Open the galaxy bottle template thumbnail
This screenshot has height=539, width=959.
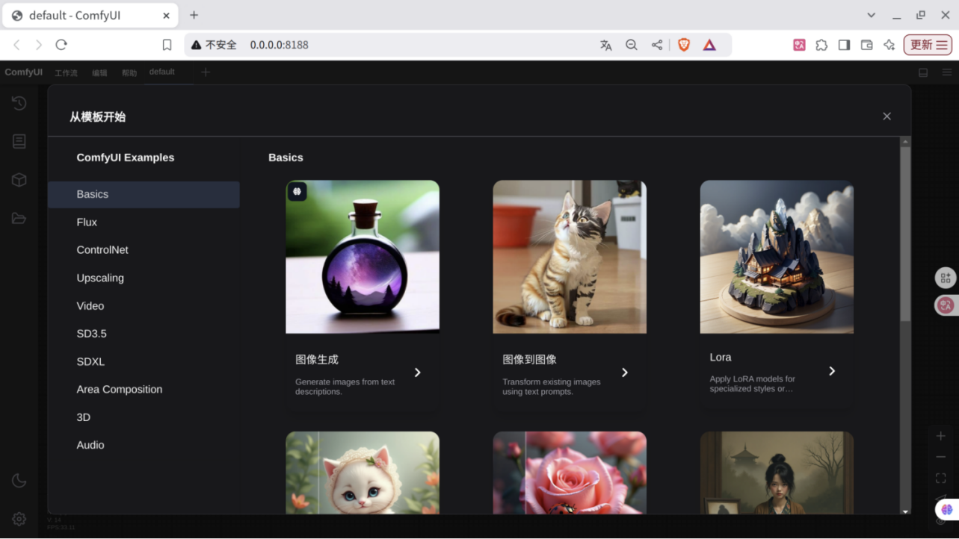[363, 257]
